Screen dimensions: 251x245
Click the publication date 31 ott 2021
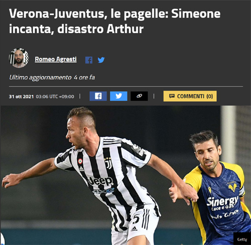point(21,97)
